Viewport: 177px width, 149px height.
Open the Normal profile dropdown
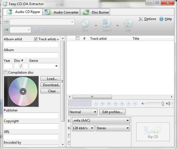[x=83, y=112]
